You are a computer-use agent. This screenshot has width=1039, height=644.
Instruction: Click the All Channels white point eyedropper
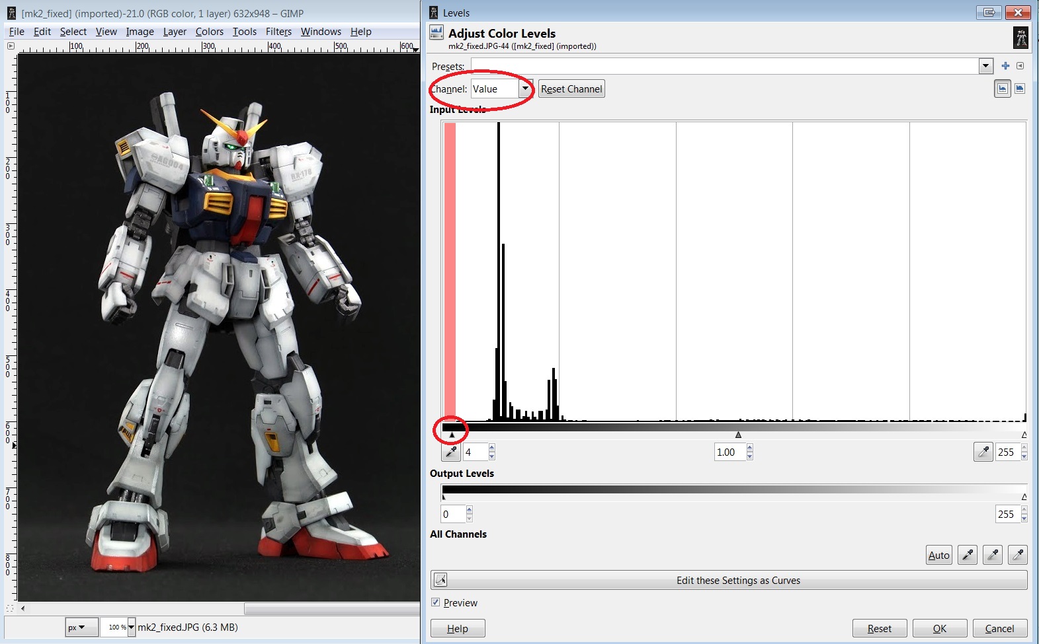coord(1018,555)
